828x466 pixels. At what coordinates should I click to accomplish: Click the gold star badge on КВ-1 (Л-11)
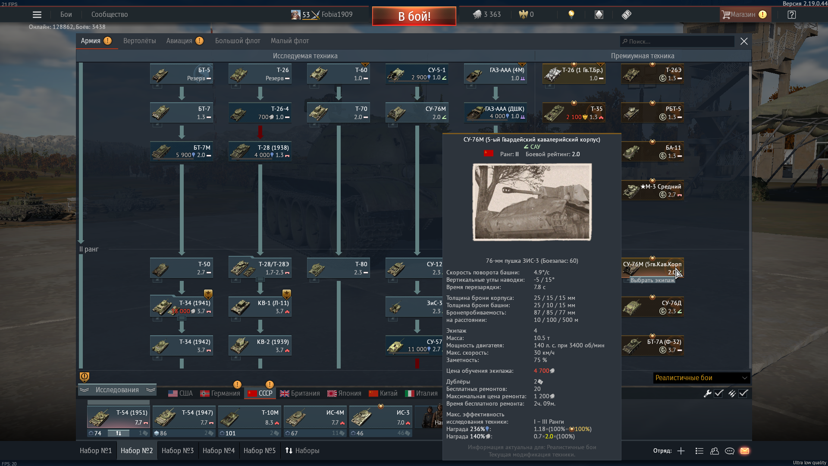[287, 294]
